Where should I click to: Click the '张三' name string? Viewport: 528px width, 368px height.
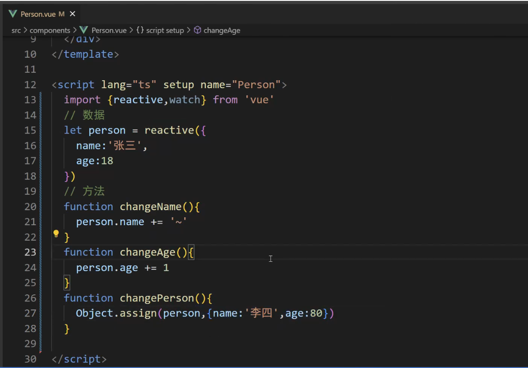(124, 145)
